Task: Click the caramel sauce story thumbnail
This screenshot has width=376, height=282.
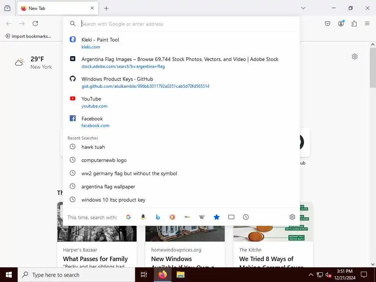Action: coord(273,233)
